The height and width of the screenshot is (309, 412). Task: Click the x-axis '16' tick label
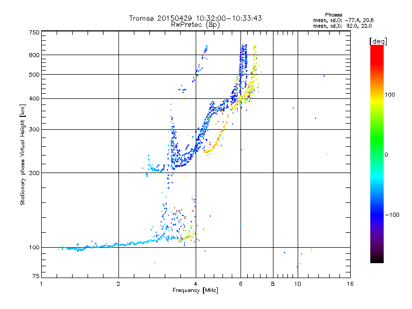click(350, 284)
